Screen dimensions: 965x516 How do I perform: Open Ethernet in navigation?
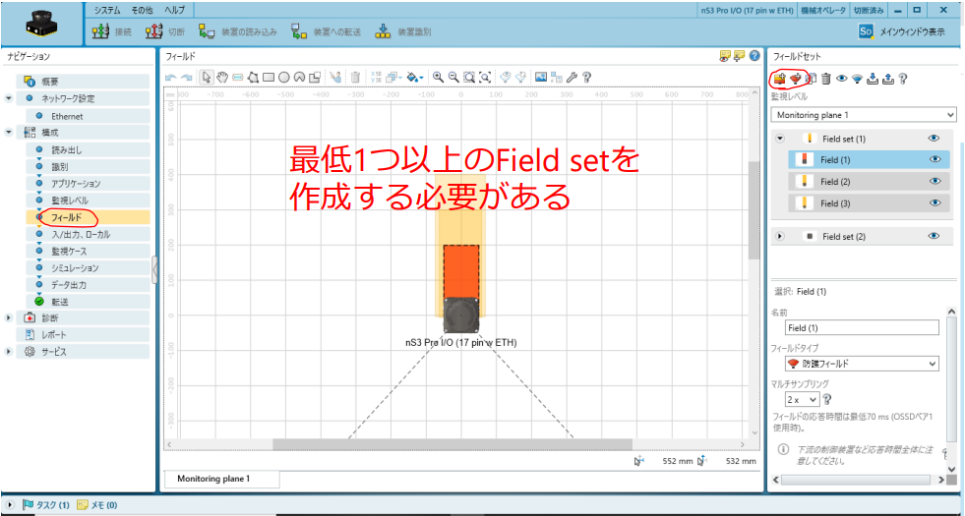(x=88, y=116)
